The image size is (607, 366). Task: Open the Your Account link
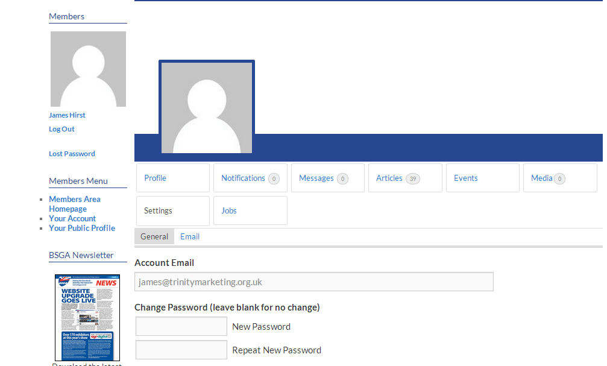pos(72,218)
